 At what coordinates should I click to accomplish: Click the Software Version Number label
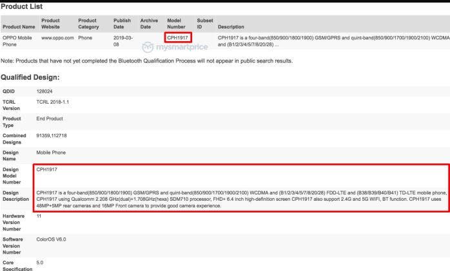[13, 246]
